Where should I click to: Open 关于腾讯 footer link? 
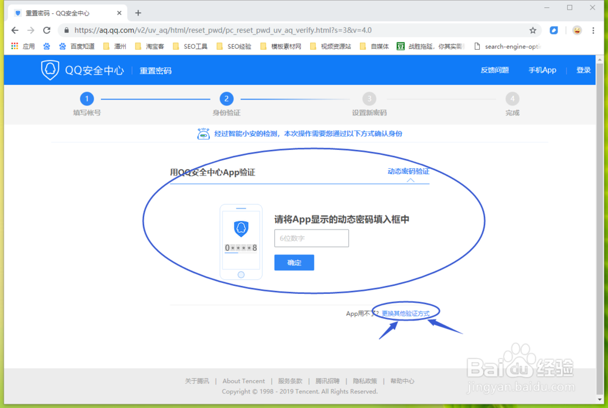coord(196,381)
